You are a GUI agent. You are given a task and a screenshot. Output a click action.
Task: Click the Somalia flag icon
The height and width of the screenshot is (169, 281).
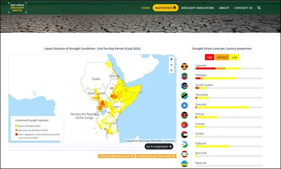(x=184, y=105)
